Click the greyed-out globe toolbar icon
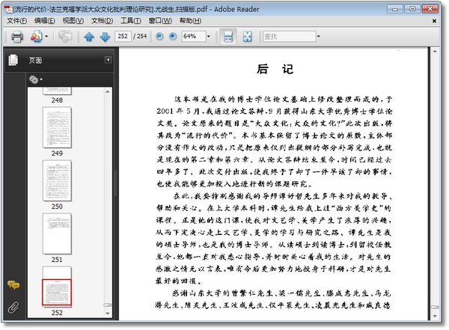This screenshot has width=449, height=330. click(x=65, y=37)
